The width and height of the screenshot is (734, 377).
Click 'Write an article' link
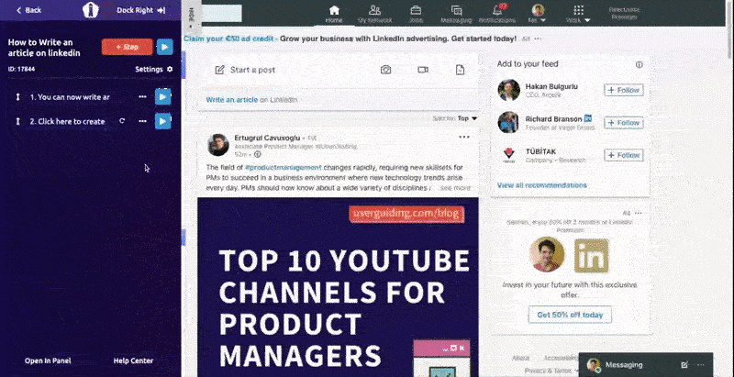coord(231,99)
